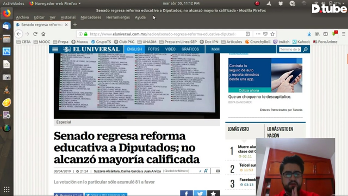The height and width of the screenshot is (196, 348).
Task: Expand the UNADM bookmarks folder
Action: [x=147, y=42]
